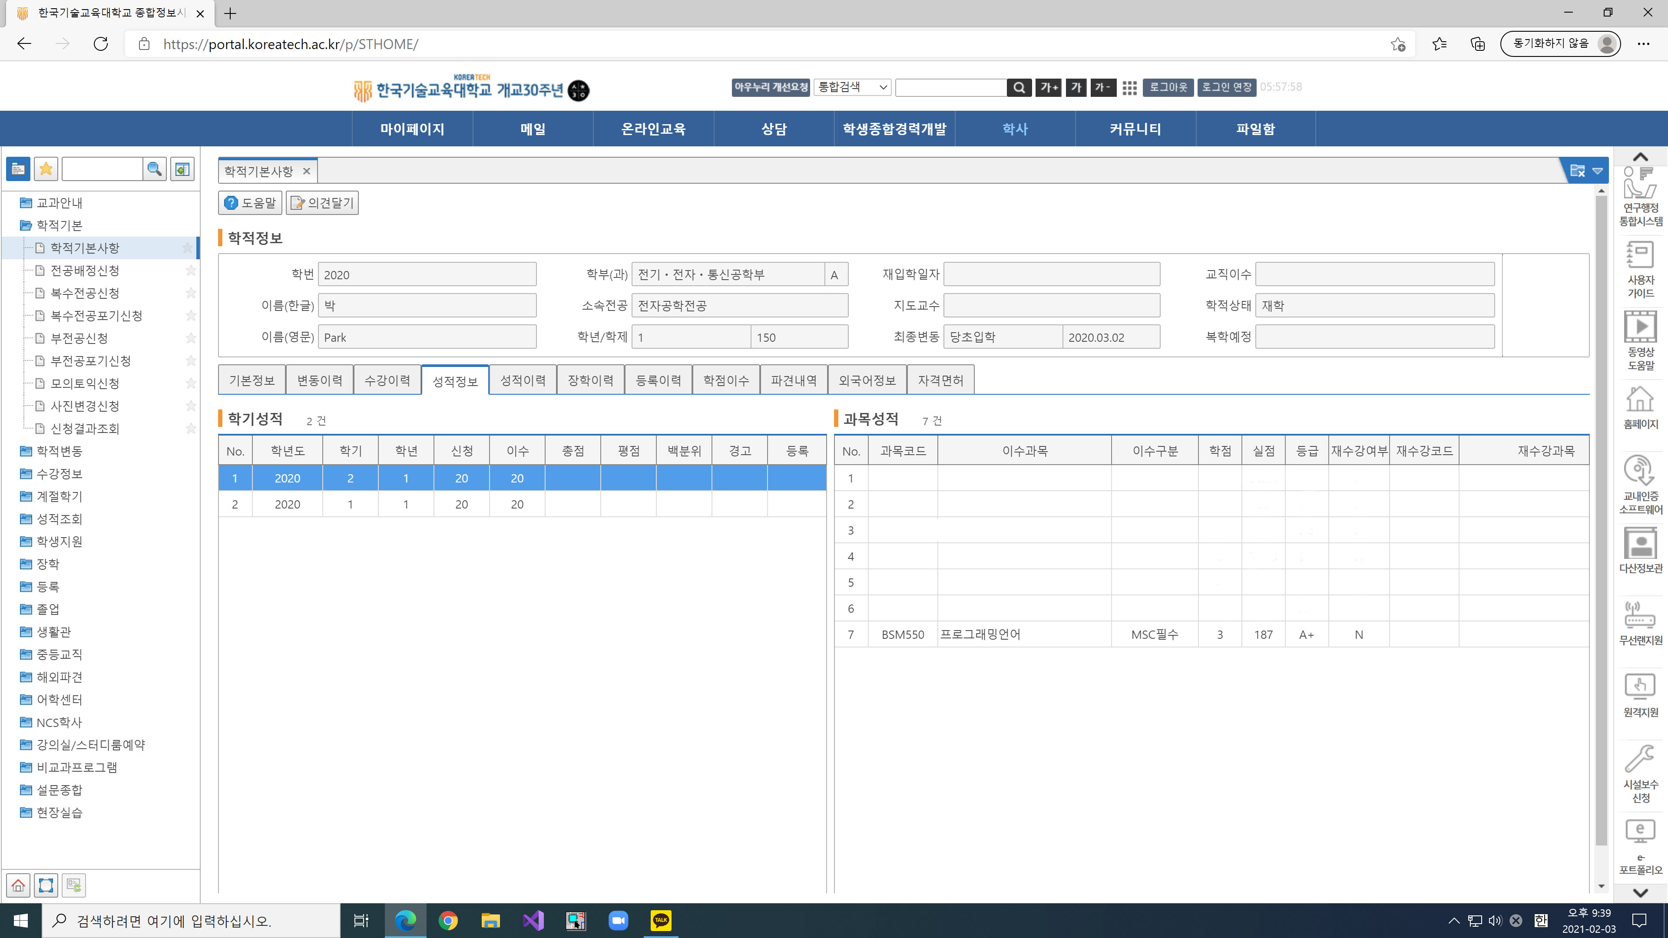Collapse the left sidebar panel icon
This screenshot has width=1668, height=938.
point(182,170)
